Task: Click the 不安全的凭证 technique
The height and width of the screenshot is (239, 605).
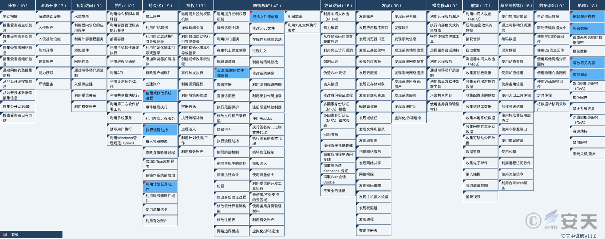Action: (x=338, y=191)
